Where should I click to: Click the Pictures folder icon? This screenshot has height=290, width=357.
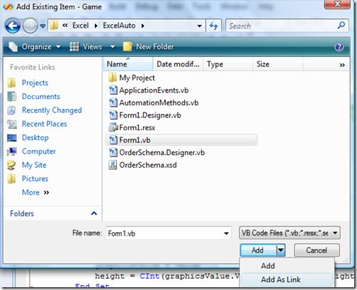[11, 178]
